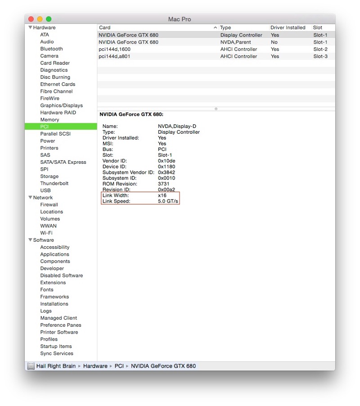
Task: Open Ethernet Cards in the sidebar
Action: click(x=58, y=84)
